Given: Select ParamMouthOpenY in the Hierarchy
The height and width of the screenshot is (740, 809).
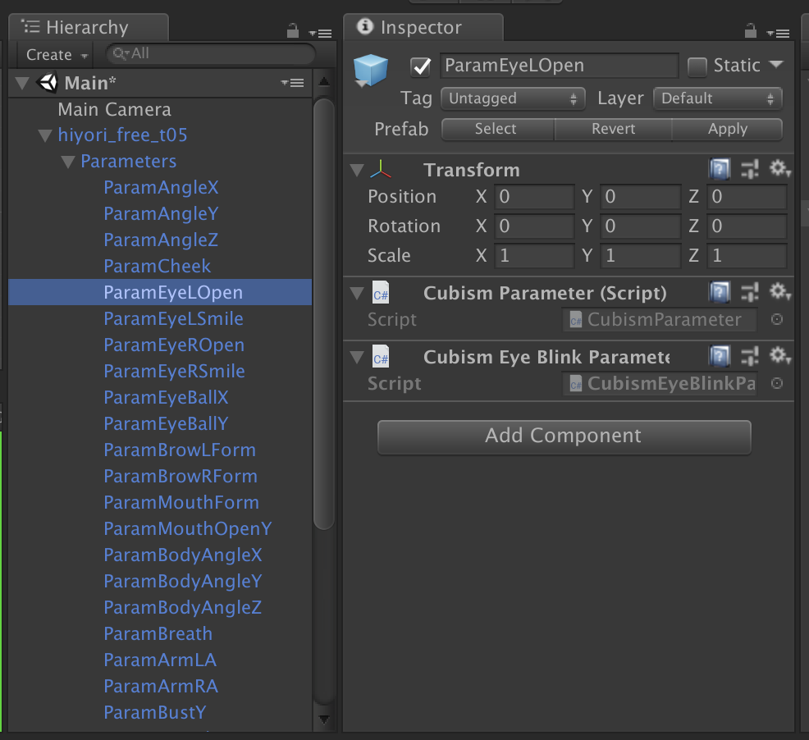Looking at the screenshot, I should pos(187,529).
